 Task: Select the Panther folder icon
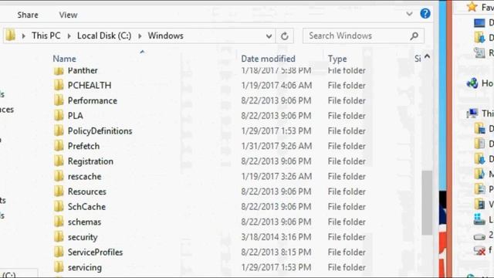(59, 70)
